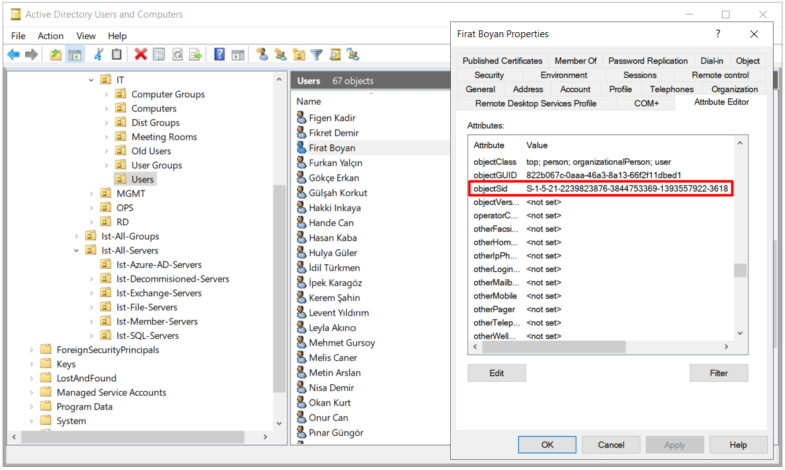The height and width of the screenshot is (470, 785).
Task: Click the red Delete X toolbar icon
Action: (141, 55)
